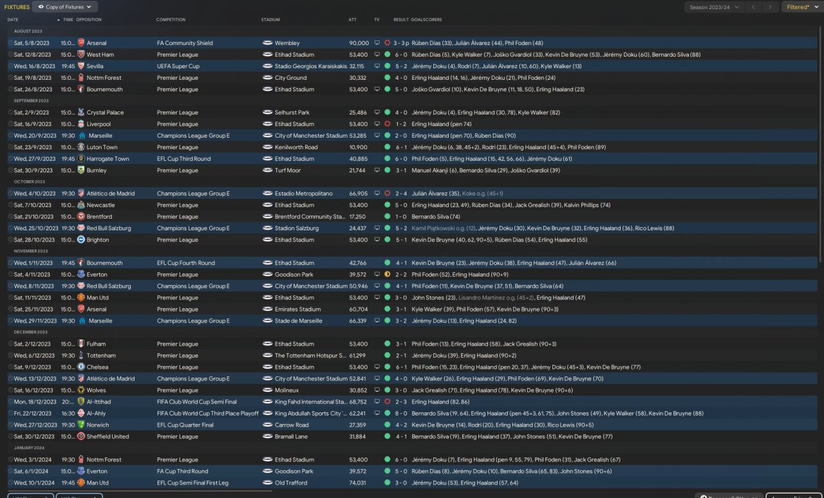The image size is (824, 498).
Task: Click the Al-Ahly club badge
Action: pyautogui.click(x=81, y=414)
